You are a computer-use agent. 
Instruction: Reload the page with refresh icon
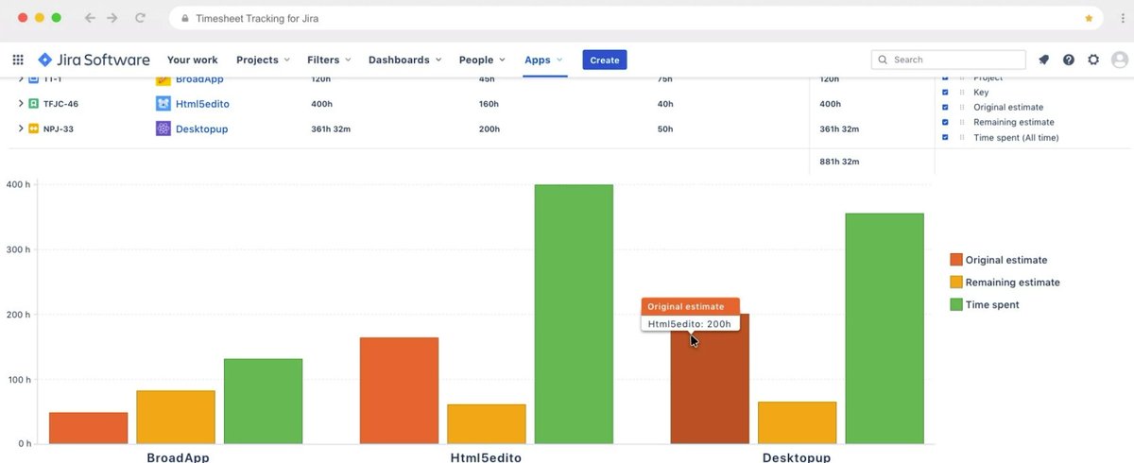point(140,18)
